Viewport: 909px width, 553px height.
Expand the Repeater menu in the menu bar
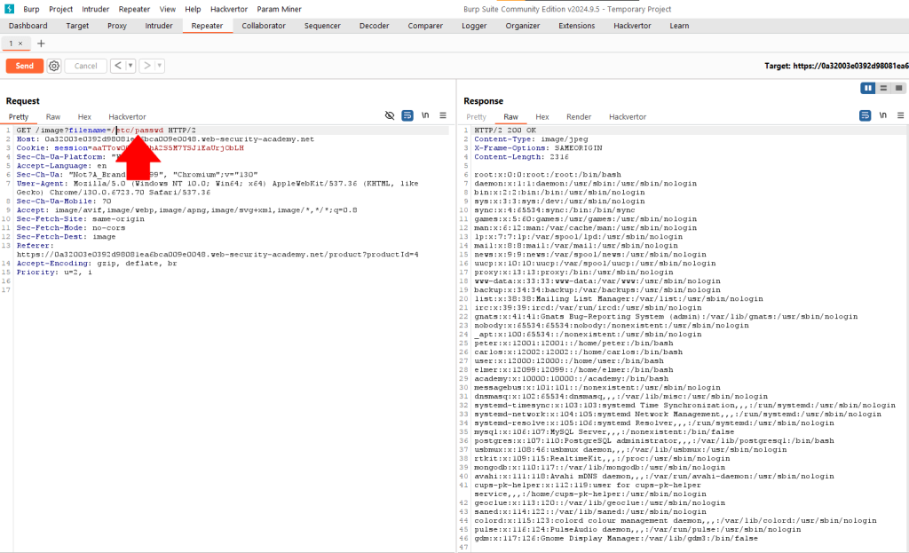pos(133,9)
